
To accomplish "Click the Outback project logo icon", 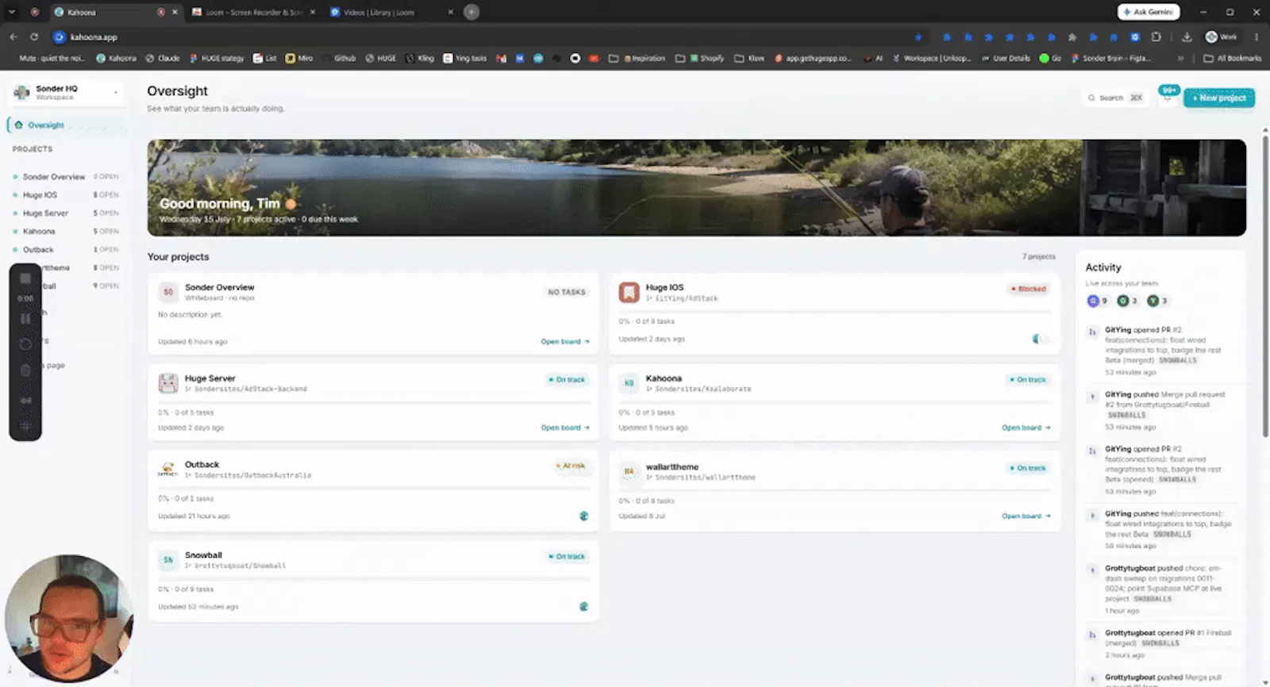I will (x=167, y=470).
